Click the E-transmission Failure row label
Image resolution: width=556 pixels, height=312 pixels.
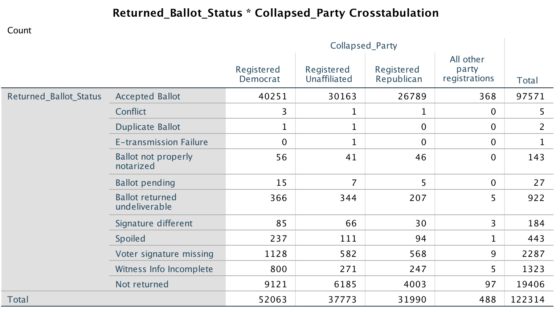pyautogui.click(x=162, y=142)
